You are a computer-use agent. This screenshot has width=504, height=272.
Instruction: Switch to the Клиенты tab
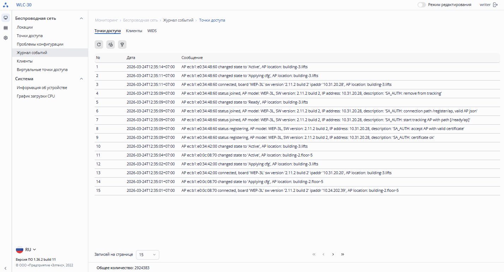pos(134,31)
